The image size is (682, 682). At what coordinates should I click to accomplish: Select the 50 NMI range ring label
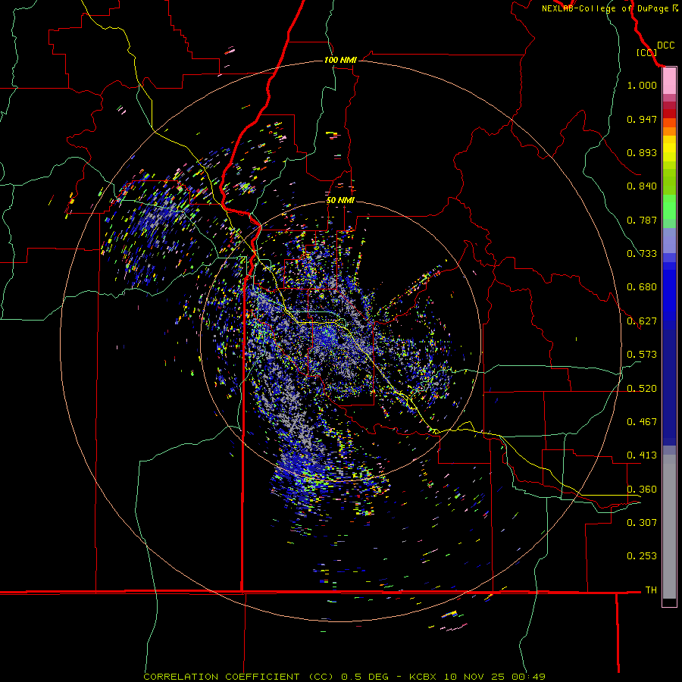(340, 200)
